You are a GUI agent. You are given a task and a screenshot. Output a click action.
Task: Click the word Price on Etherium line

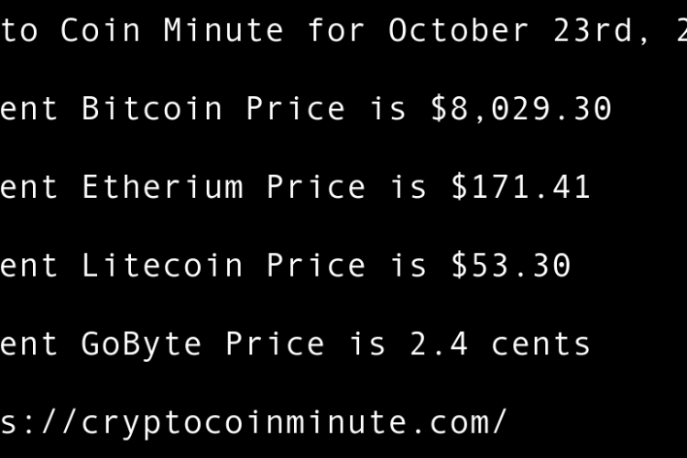point(315,188)
